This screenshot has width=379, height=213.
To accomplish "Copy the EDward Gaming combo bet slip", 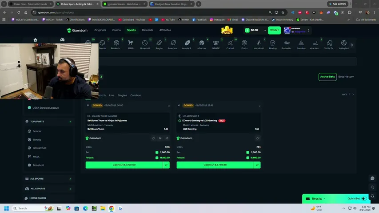I will pyautogui.click(x=258, y=138).
